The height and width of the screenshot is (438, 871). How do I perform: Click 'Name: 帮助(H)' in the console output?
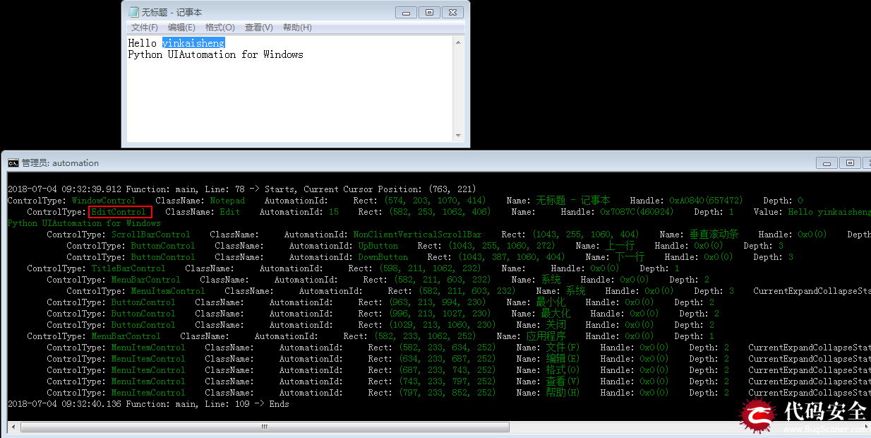pos(548,393)
